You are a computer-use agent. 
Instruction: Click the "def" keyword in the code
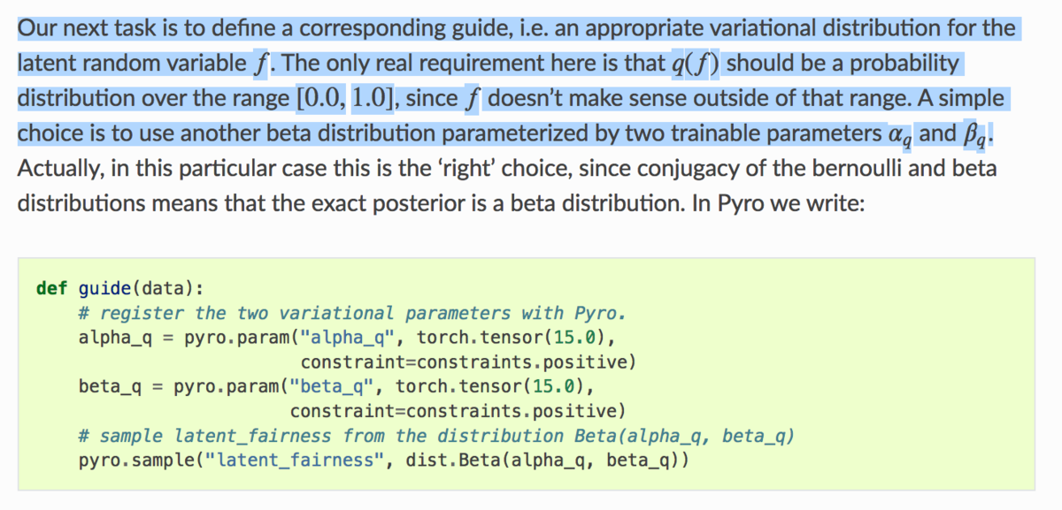[x=51, y=288]
